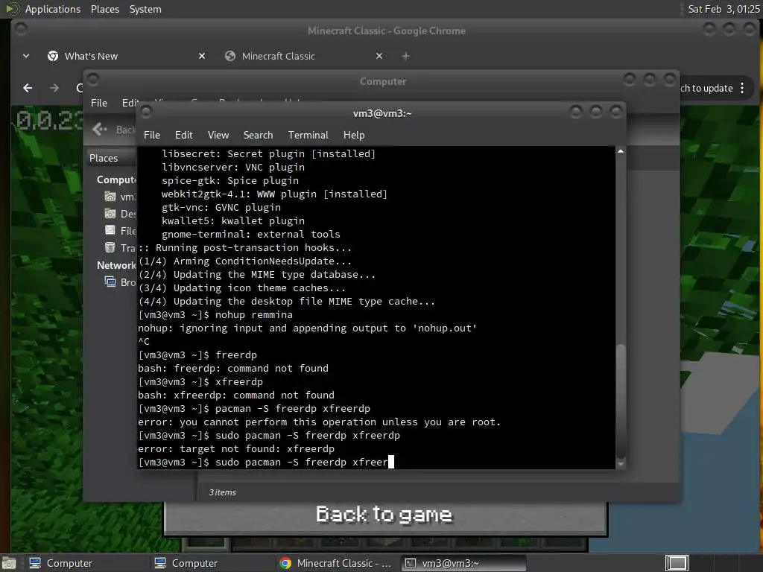The image size is (763, 572).
Task: Open the Computer window menu button
Action: [93, 79]
